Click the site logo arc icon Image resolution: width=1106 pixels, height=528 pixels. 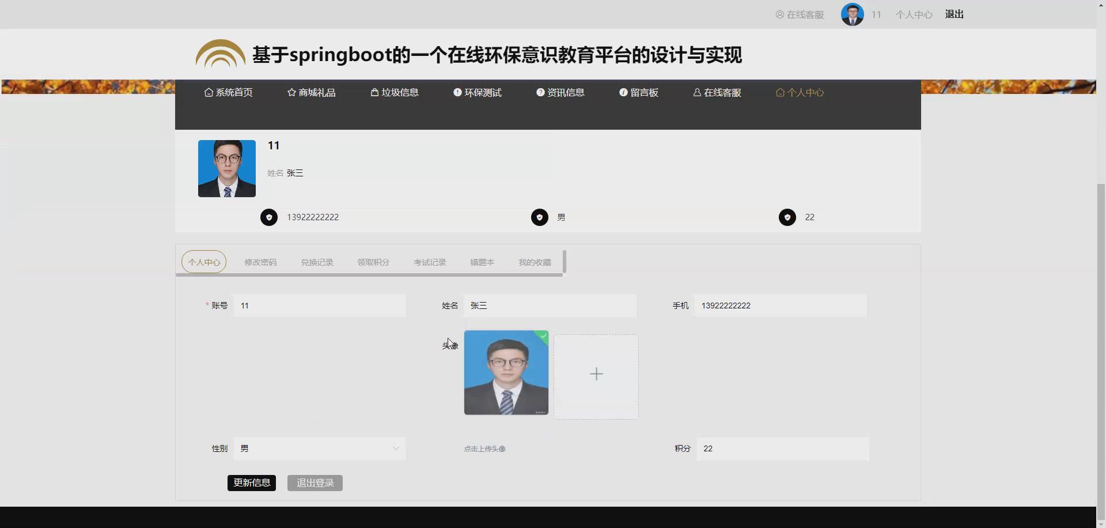point(220,54)
